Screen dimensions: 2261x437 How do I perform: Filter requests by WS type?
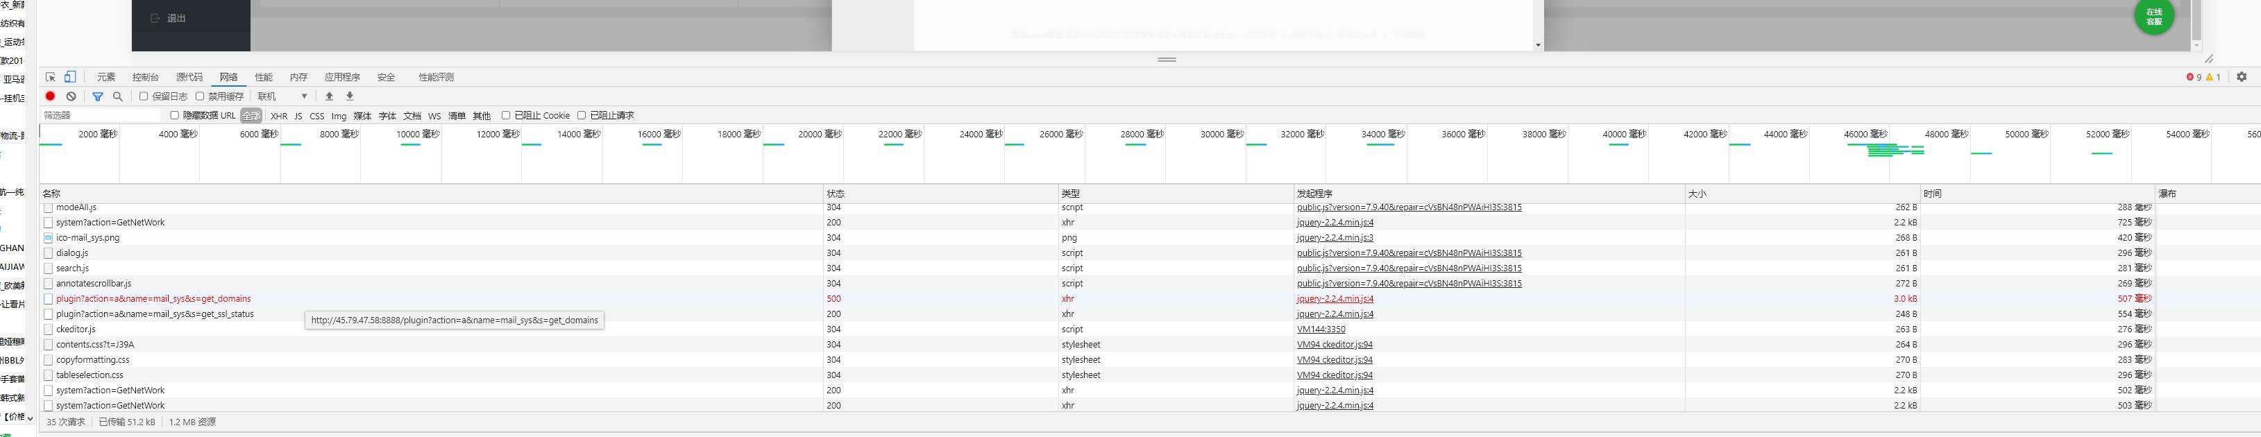tap(434, 116)
